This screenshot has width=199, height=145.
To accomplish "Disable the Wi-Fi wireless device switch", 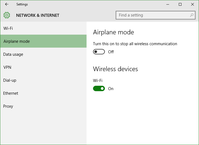I will 99,88.
